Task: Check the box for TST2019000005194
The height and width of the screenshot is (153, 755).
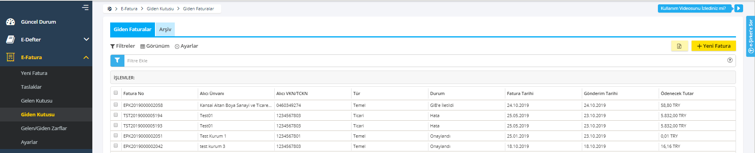Action: click(116, 115)
